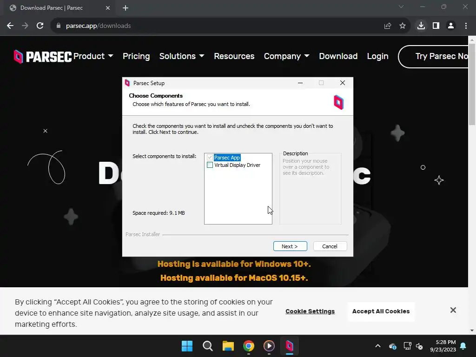Click the page vertical scrollbar thumb

click(x=472, y=84)
